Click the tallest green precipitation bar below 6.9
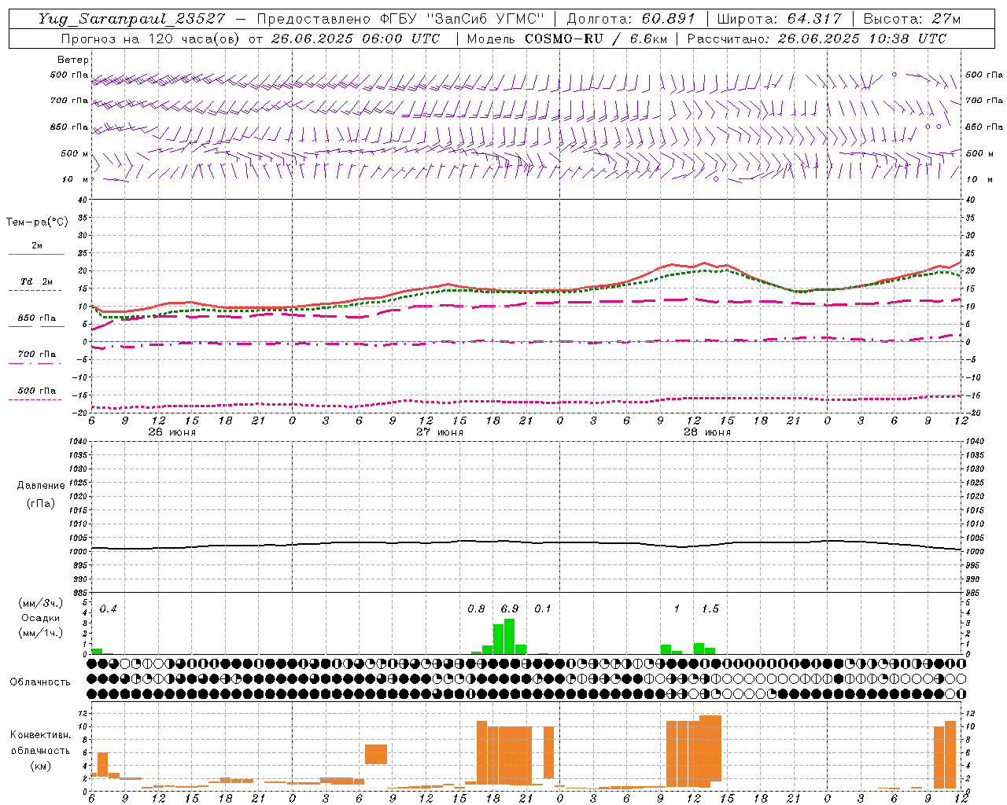This screenshot has height=805, width=1007. pyautogui.click(x=510, y=637)
